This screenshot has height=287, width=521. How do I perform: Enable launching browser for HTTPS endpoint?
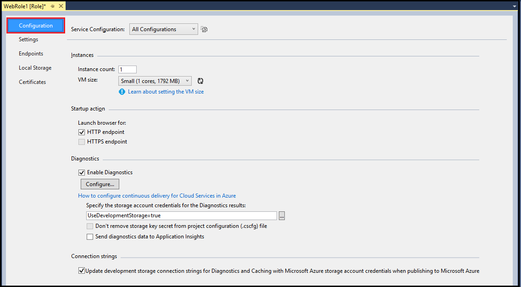[81, 142]
